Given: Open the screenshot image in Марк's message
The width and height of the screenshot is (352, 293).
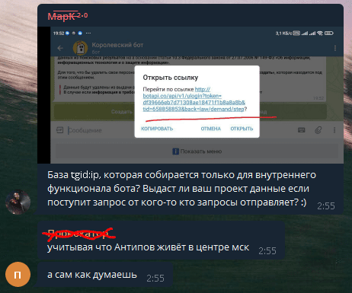Looking at the screenshot, I should coord(190,95).
